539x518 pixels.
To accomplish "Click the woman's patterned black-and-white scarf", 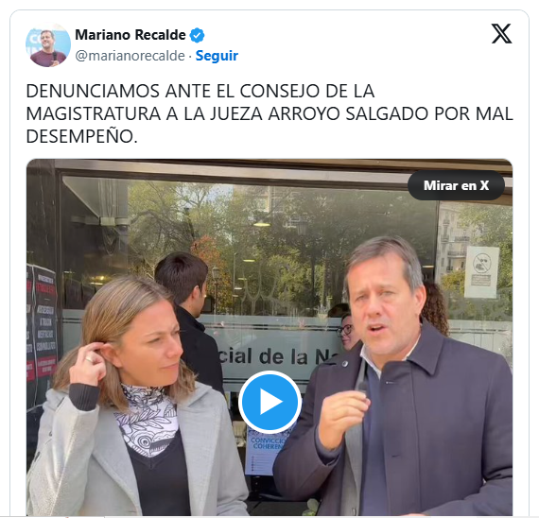I will tap(146, 420).
